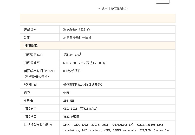This screenshot has height=135, width=195.
Task: Select '9秒或以下(从休眠模式开始)' value
Action: click(x=83, y=85)
